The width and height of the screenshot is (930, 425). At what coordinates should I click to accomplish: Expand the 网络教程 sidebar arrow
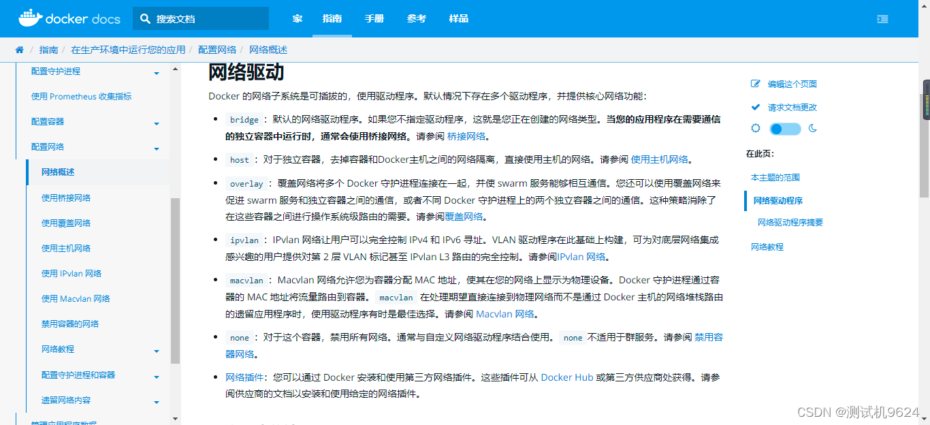(x=157, y=351)
